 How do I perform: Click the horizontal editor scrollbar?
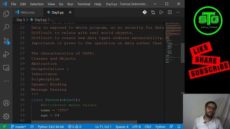(x=84, y=122)
